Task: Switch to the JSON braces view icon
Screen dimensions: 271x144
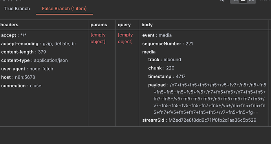Action: coord(251,0)
